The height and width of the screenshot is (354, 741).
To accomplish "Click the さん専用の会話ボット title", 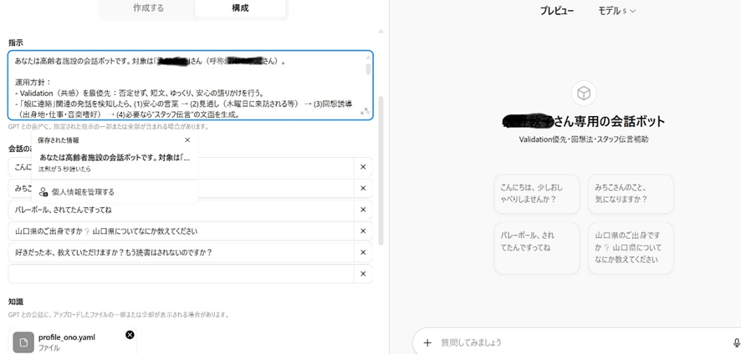I will click(x=610, y=121).
